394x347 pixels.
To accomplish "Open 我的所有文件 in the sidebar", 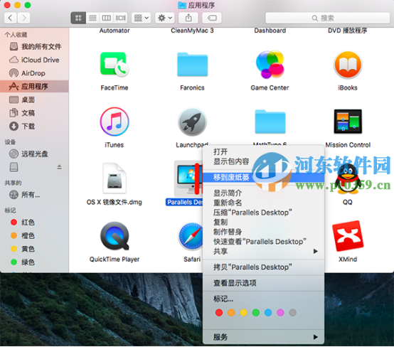I will 34,46.
